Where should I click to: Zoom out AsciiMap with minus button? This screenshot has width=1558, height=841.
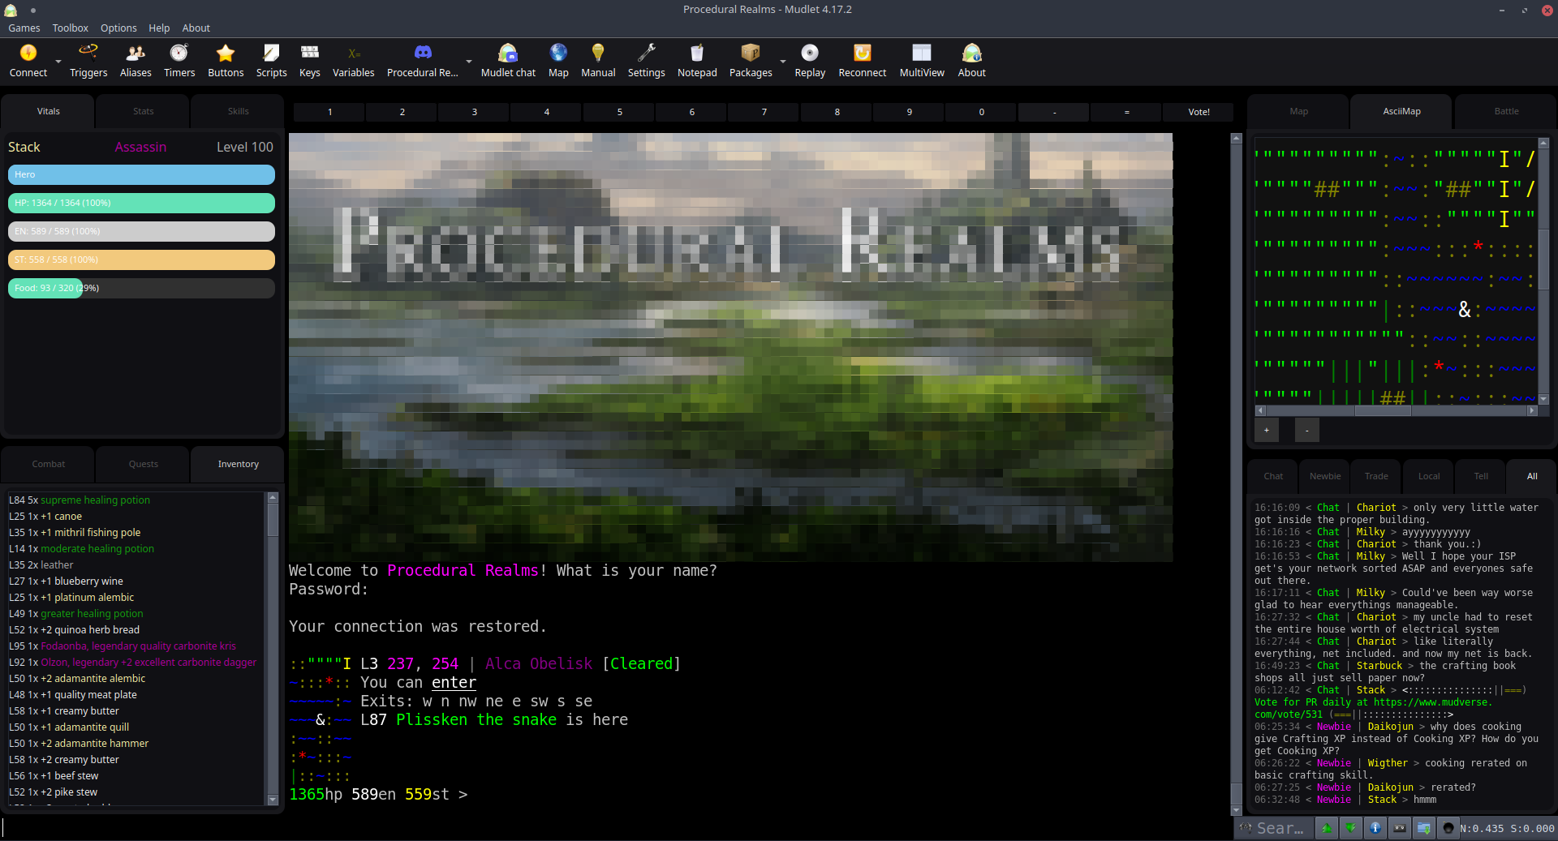tap(1306, 430)
